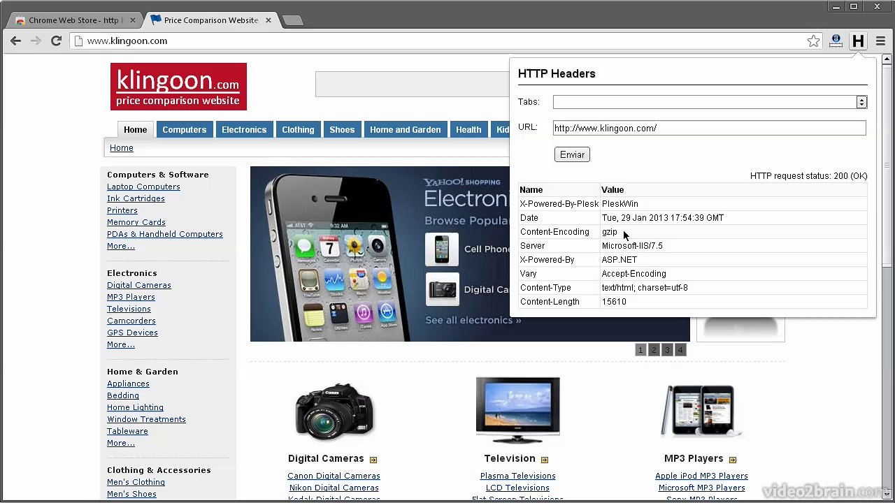The image size is (895, 503).
Task: Open the Shoes navigation tab
Action: 342,129
